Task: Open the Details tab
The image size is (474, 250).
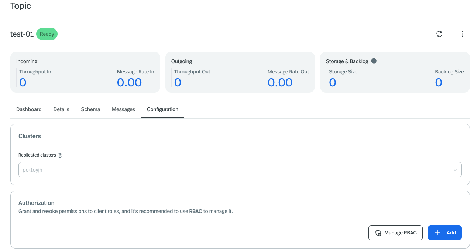Action: click(x=61, y=109)
